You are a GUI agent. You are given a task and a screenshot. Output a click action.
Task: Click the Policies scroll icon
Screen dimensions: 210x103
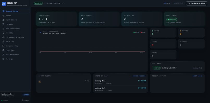[3, 24]
